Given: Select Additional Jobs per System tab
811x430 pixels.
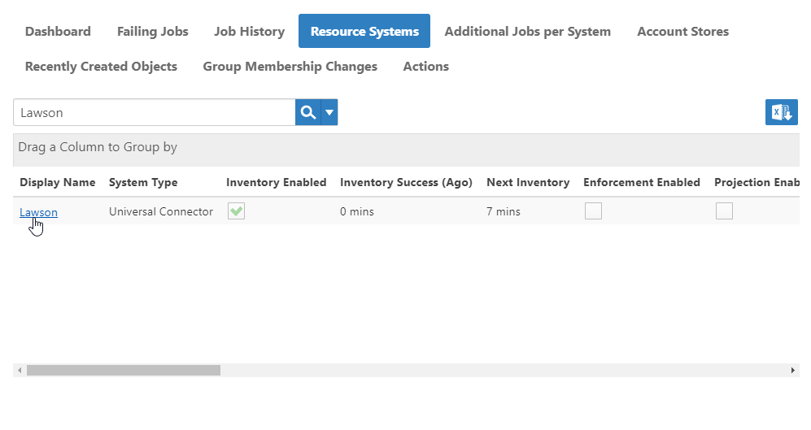Looking at the screenshot, I should click(527, 32).
